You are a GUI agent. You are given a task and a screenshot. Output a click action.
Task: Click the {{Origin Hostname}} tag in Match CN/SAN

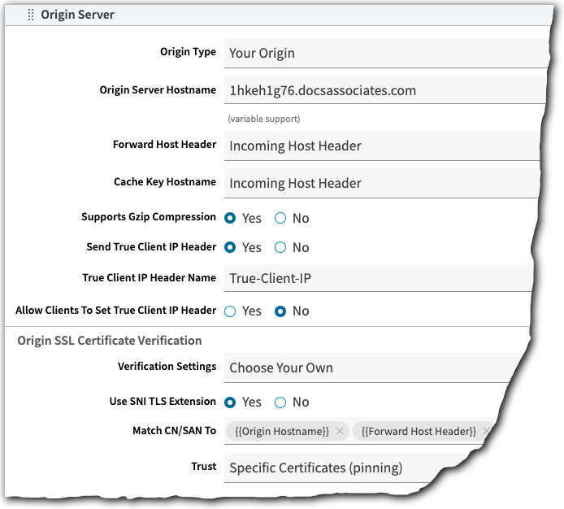tap(282, 432)
